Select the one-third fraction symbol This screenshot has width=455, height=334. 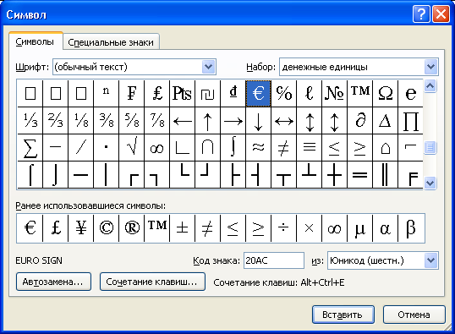click(x=30, y=120)
